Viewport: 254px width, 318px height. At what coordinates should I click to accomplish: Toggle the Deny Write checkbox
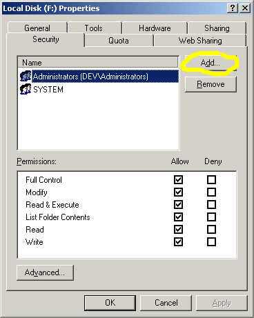211,241
